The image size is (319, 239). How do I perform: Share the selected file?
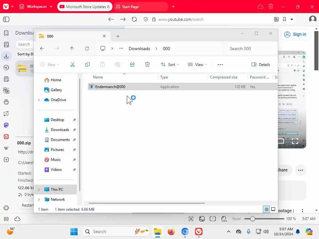click(x=132, y=65)
